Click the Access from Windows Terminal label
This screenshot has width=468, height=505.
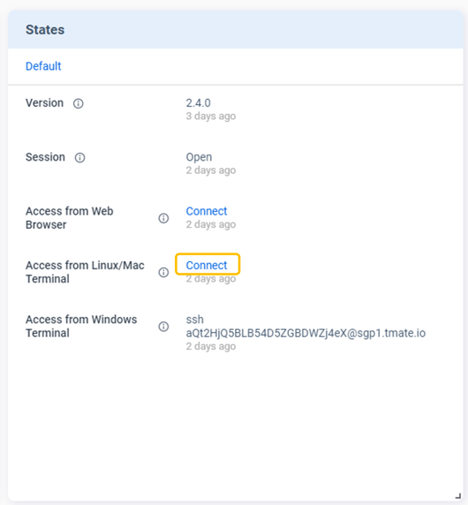81,327
